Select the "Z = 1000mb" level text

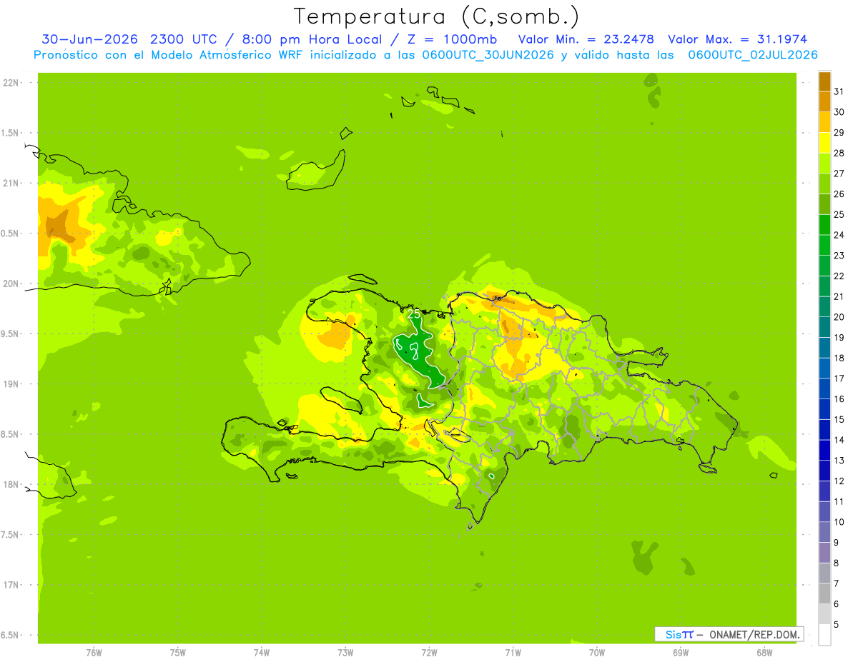point(454,39)
